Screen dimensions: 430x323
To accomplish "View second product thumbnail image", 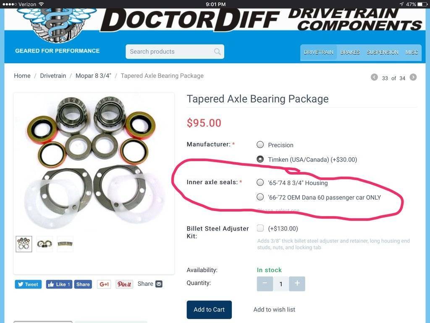I will click(45, 244).
